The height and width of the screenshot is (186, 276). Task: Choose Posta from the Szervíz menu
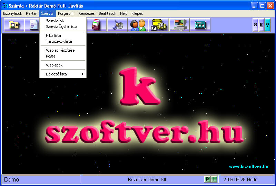click(63, 56)
